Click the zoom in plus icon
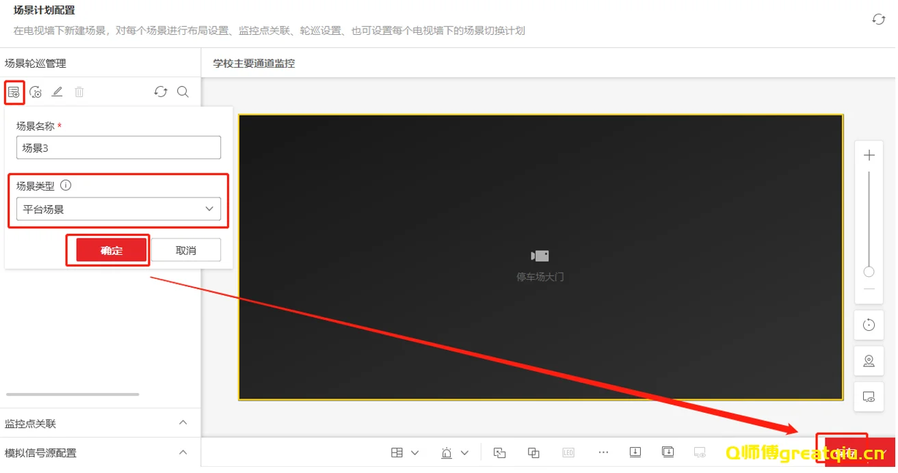The height and width of the screenshot is (473, 898). point(869,155)
